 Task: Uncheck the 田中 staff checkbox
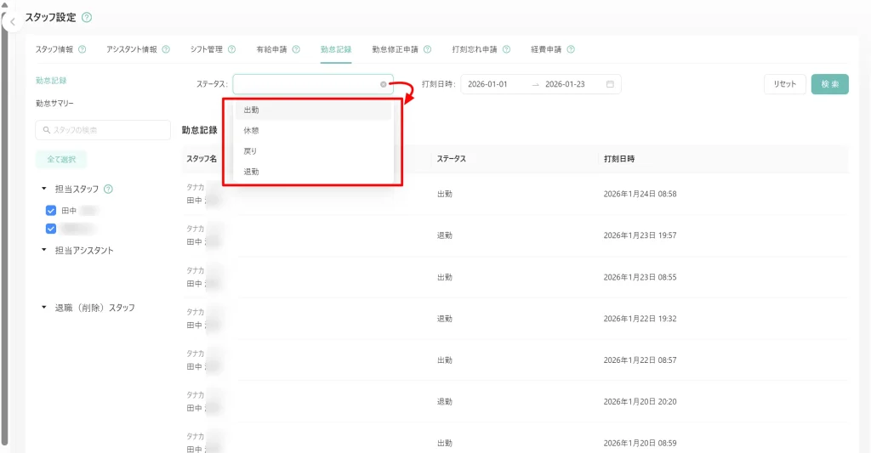click(x=51, y=210)
